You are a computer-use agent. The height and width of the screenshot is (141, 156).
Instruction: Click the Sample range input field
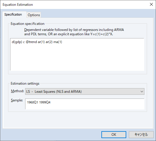tap(85, 104)
